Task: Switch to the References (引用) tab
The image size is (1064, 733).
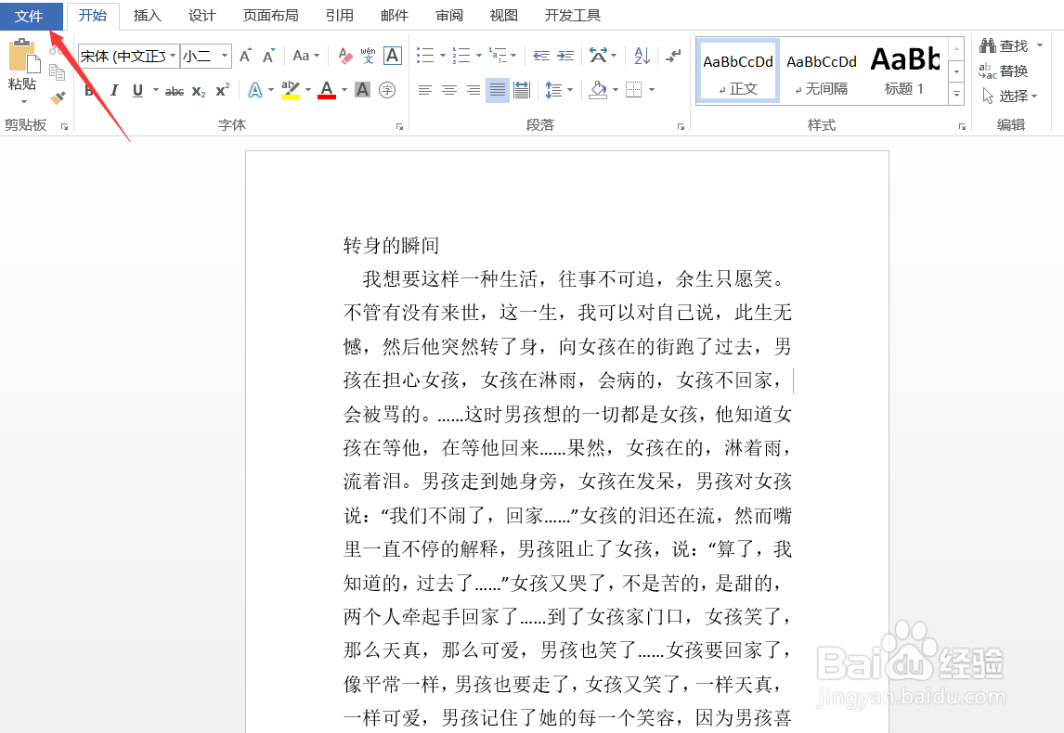Action: (x=339, y=15)
